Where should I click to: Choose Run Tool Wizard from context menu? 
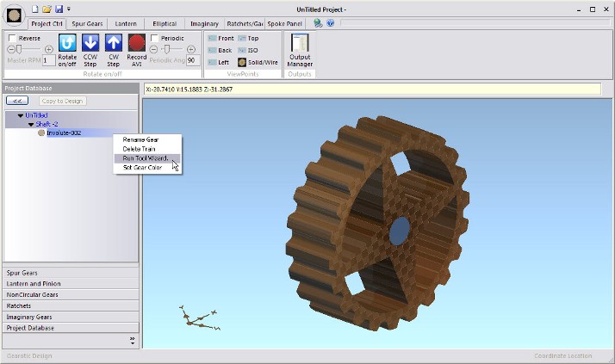point(145,158)
